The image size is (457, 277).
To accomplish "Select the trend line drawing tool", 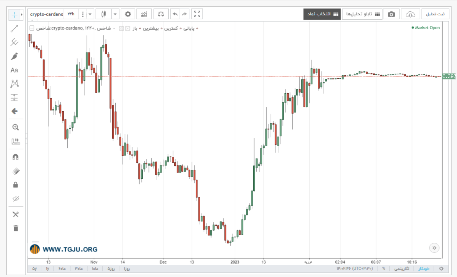I will click(14, 29).
